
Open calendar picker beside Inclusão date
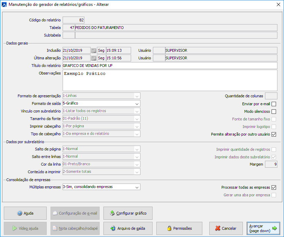[93, 50]
